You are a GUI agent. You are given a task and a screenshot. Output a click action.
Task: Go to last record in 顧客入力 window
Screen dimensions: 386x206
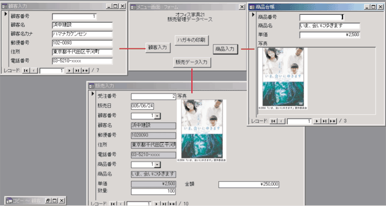(77, 71)
